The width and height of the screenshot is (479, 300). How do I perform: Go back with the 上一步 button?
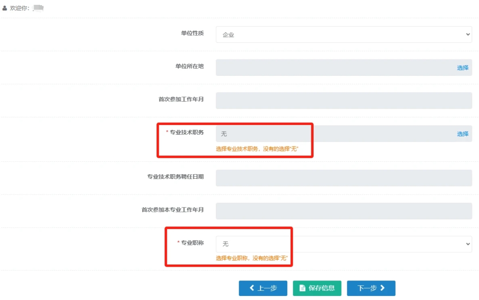point(263,288)
